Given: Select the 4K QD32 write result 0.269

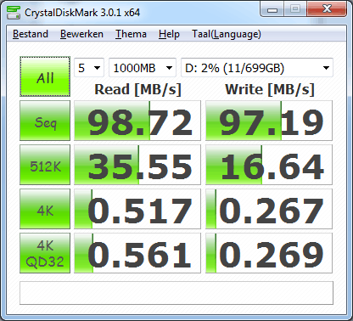Looking at the screenshot, I should click(x=269, y=253).
